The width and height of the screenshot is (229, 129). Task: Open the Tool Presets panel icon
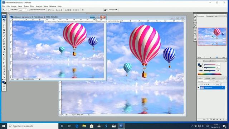(x=195, y=25)
